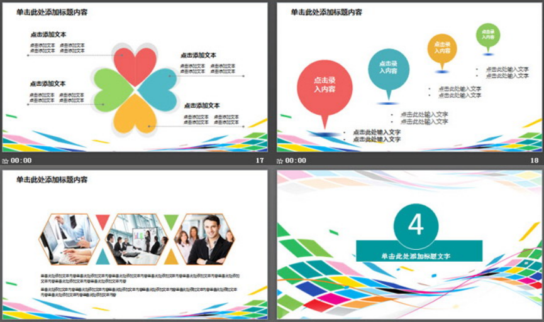Click the transition star icon under slide 18
544x322 pixels.
pos(280,161)
